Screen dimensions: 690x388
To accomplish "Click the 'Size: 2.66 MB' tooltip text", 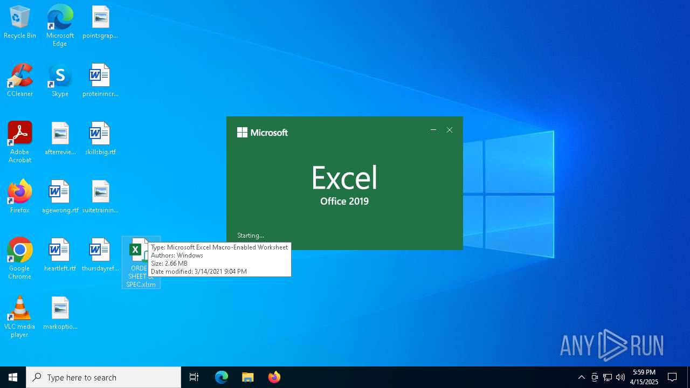I will (169, 264).
